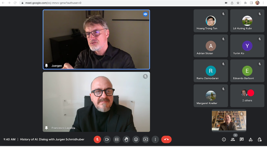Image resolution: width=267 pixels, height=147 pixels.
Task: Click the pin icon on Juergen's tile
Action: pos(46,66)
